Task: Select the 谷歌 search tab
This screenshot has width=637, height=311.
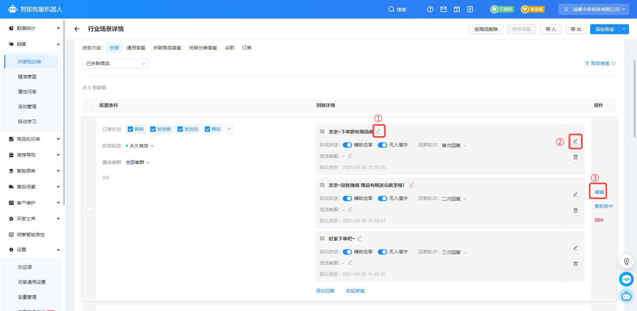Action: tap(230, 48)
